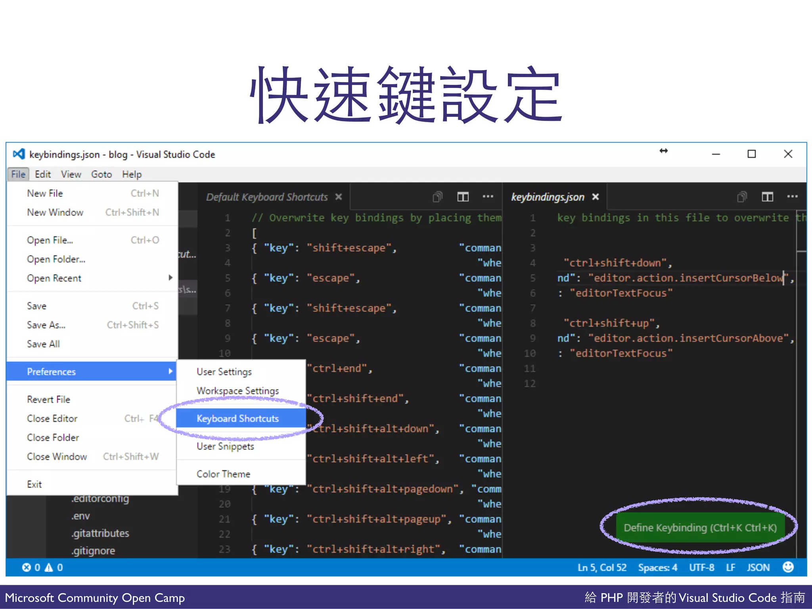Click JSON language mode indicator

tap(758, 567)
